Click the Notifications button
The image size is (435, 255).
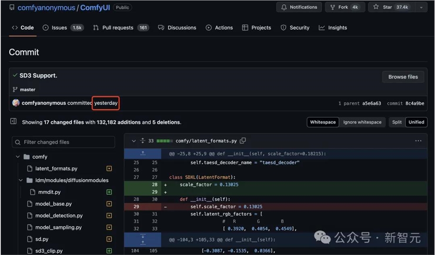[299, 7]
